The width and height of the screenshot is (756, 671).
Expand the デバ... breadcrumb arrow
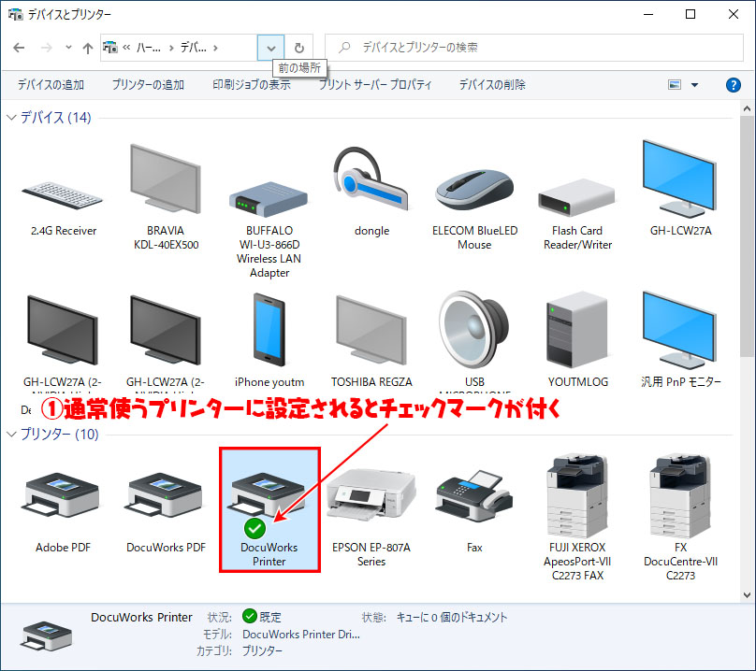point(215,48)
